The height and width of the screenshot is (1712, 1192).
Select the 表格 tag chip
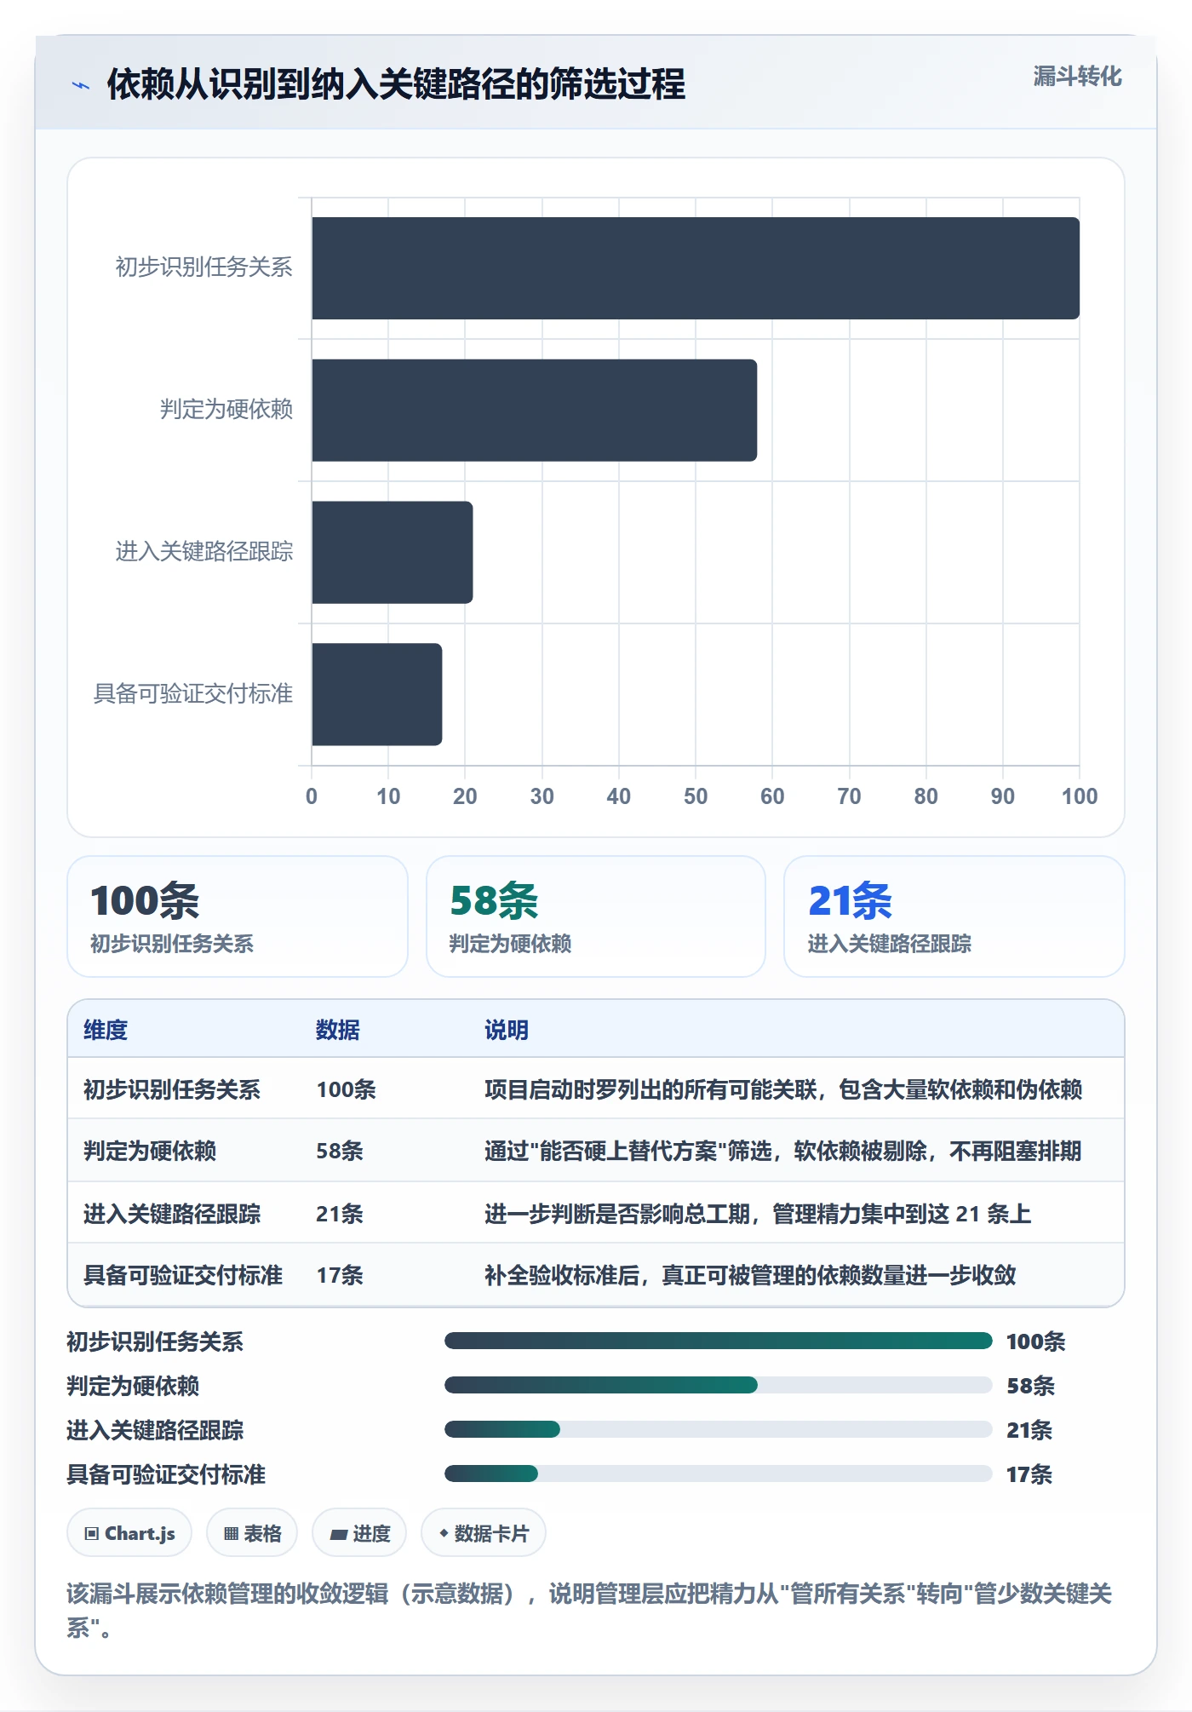252,1533
